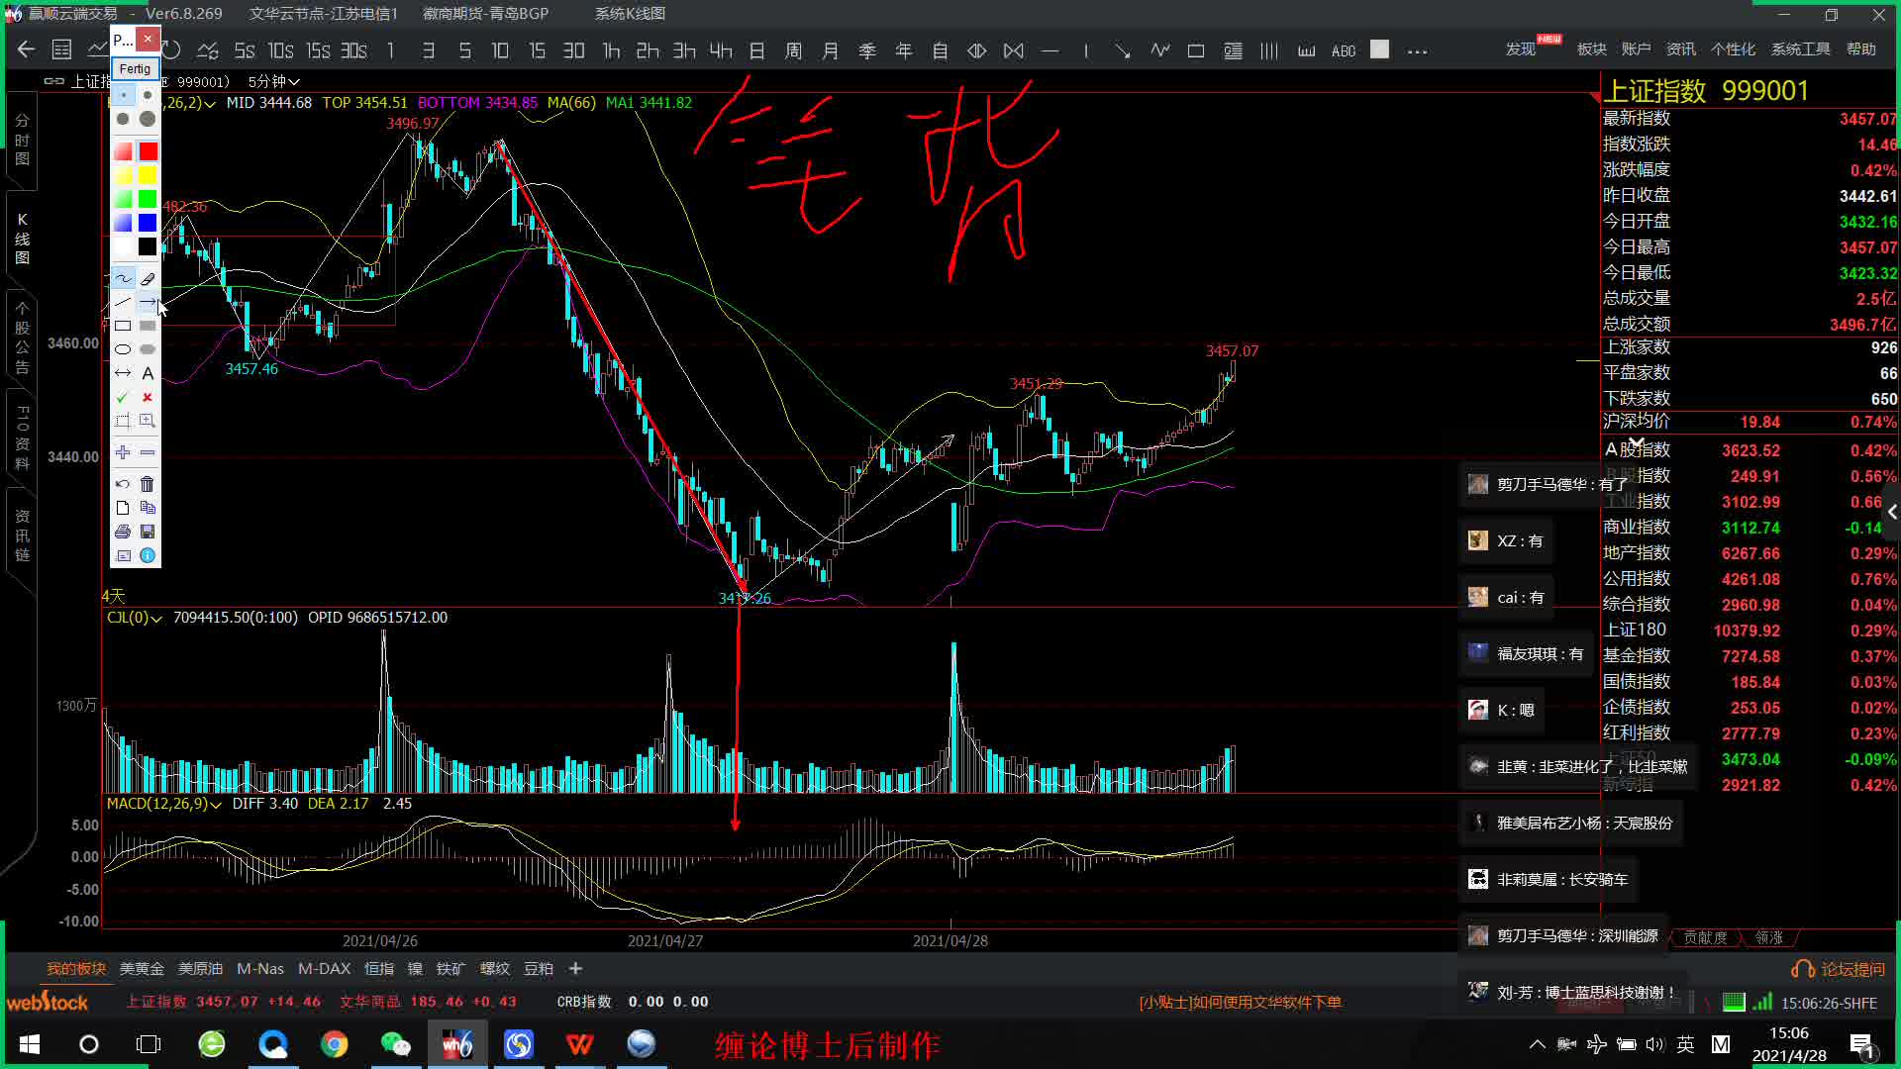Select the smallest pen size dot

click(x=123, y=95)
